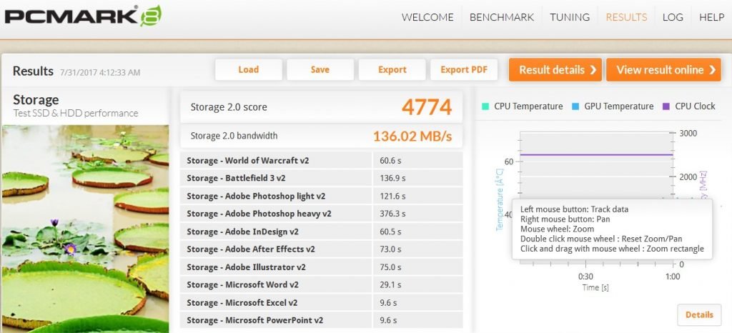The width and height of the screenshot is (732, 333).
Task: Click the 121.6 s result value
Action: pyautogui.click(x=392, y=196)
